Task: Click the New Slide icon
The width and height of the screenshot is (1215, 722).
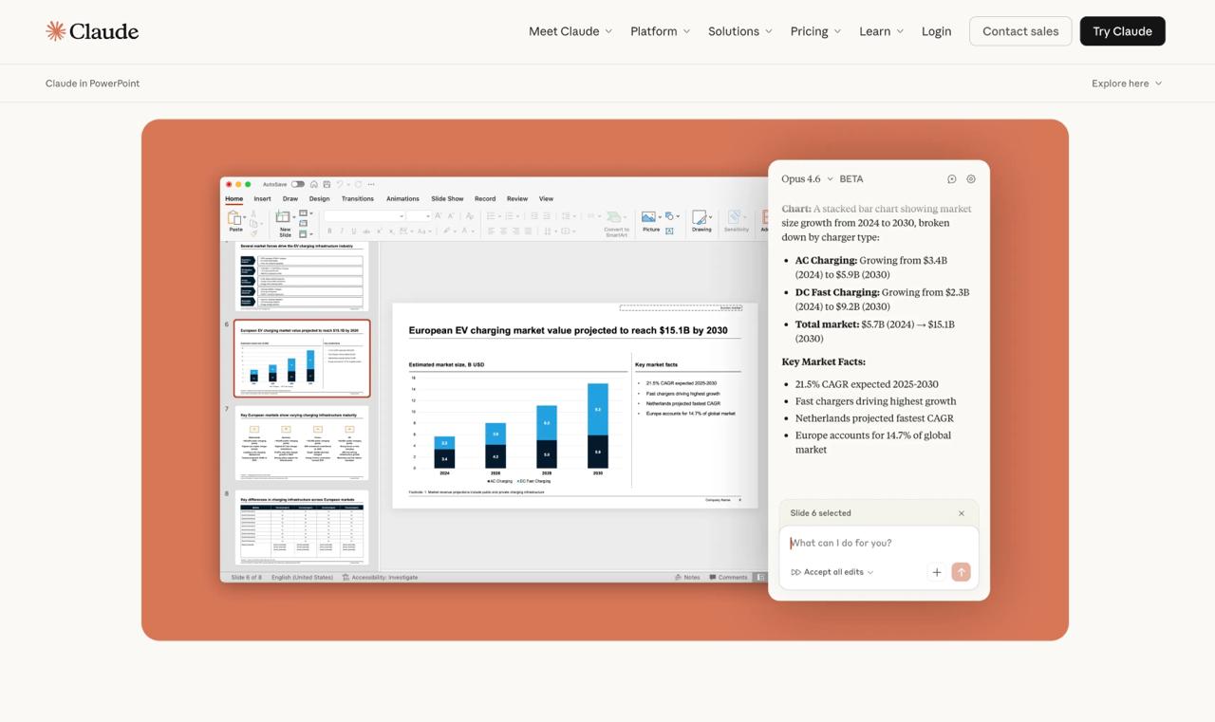Action: click(x=284, y=219)
